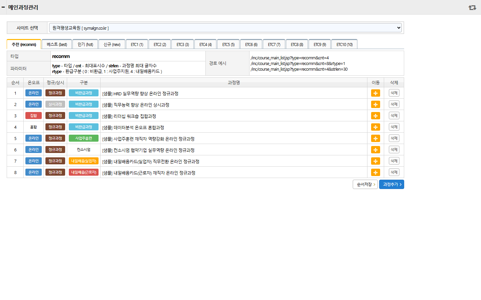Click the 과정명 column header
This screenshot has height=300, width=481.
234,83
